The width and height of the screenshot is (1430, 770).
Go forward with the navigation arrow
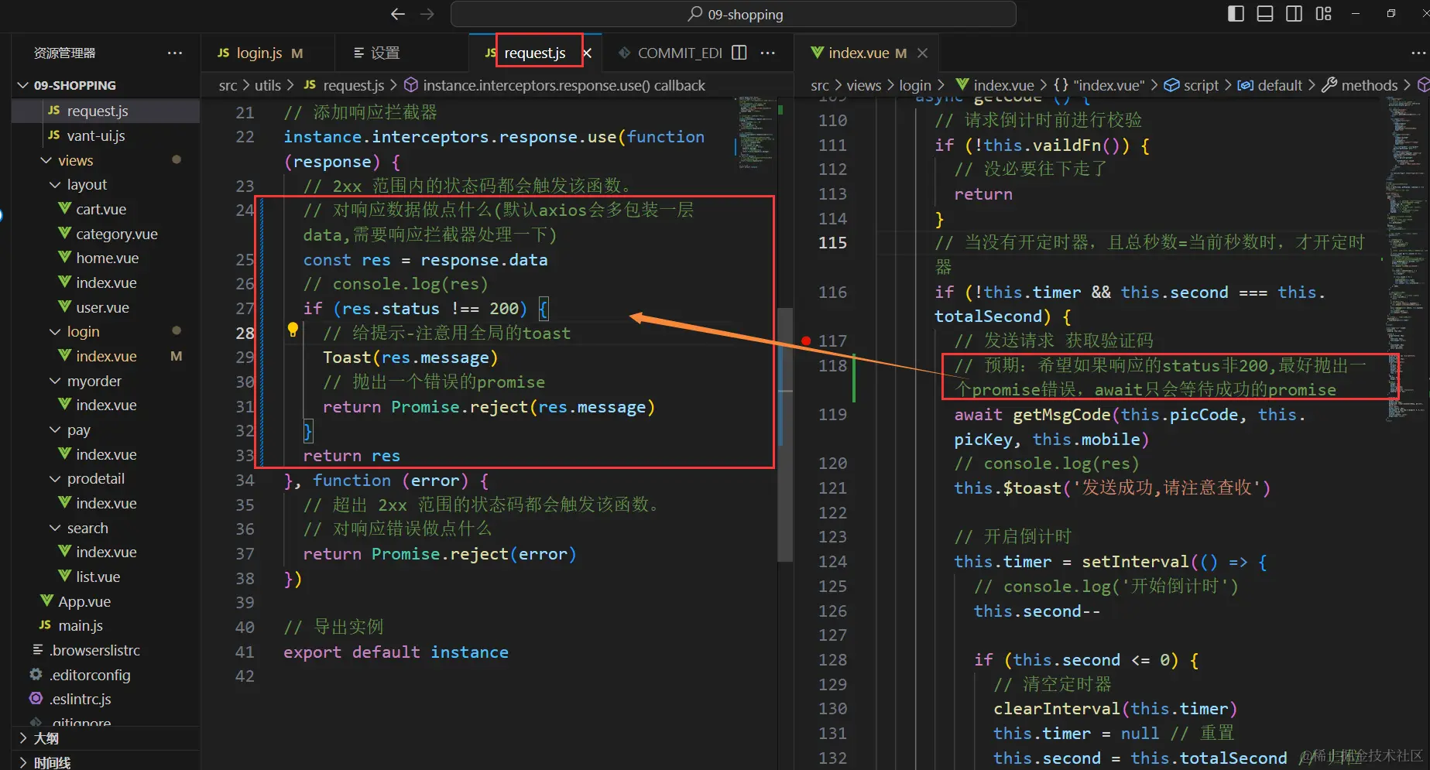coord(427,14)
